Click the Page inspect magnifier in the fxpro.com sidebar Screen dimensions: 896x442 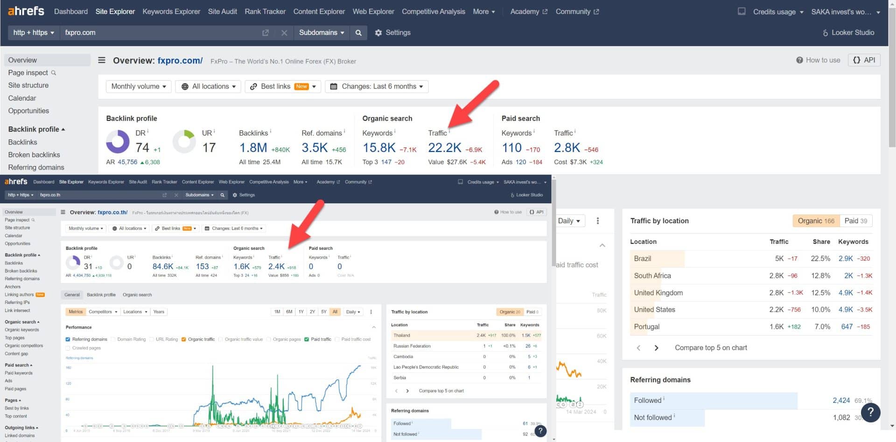[54, 73]
